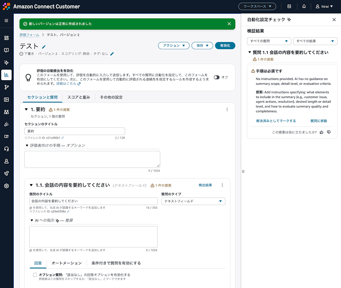Open 詳細はこちら external link
The image size is (341, 288).
[68, 84]
